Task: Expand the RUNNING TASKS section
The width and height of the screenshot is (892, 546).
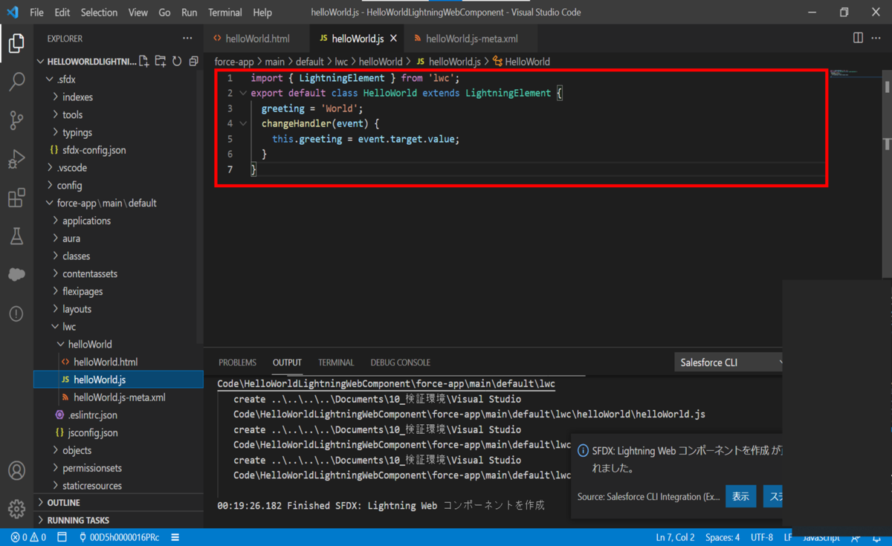Action: (78, 521)
